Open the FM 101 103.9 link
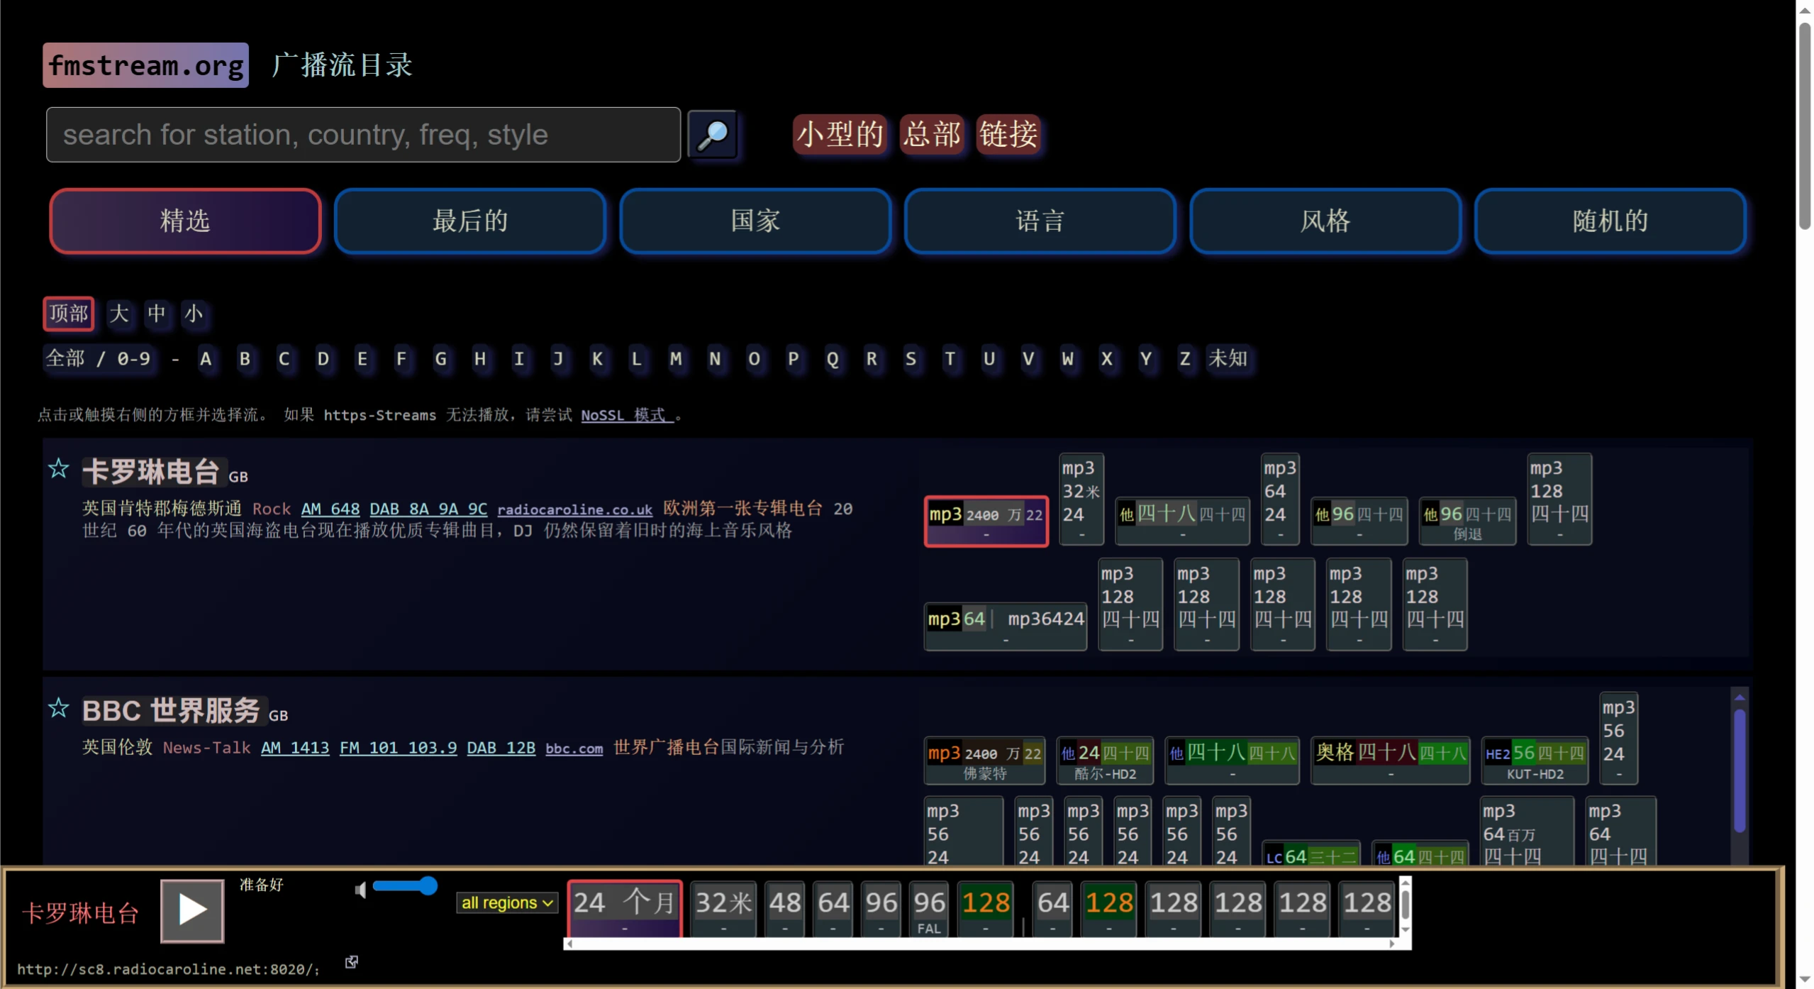This screenshot has width=1814, height=989. tap(398, 748)
